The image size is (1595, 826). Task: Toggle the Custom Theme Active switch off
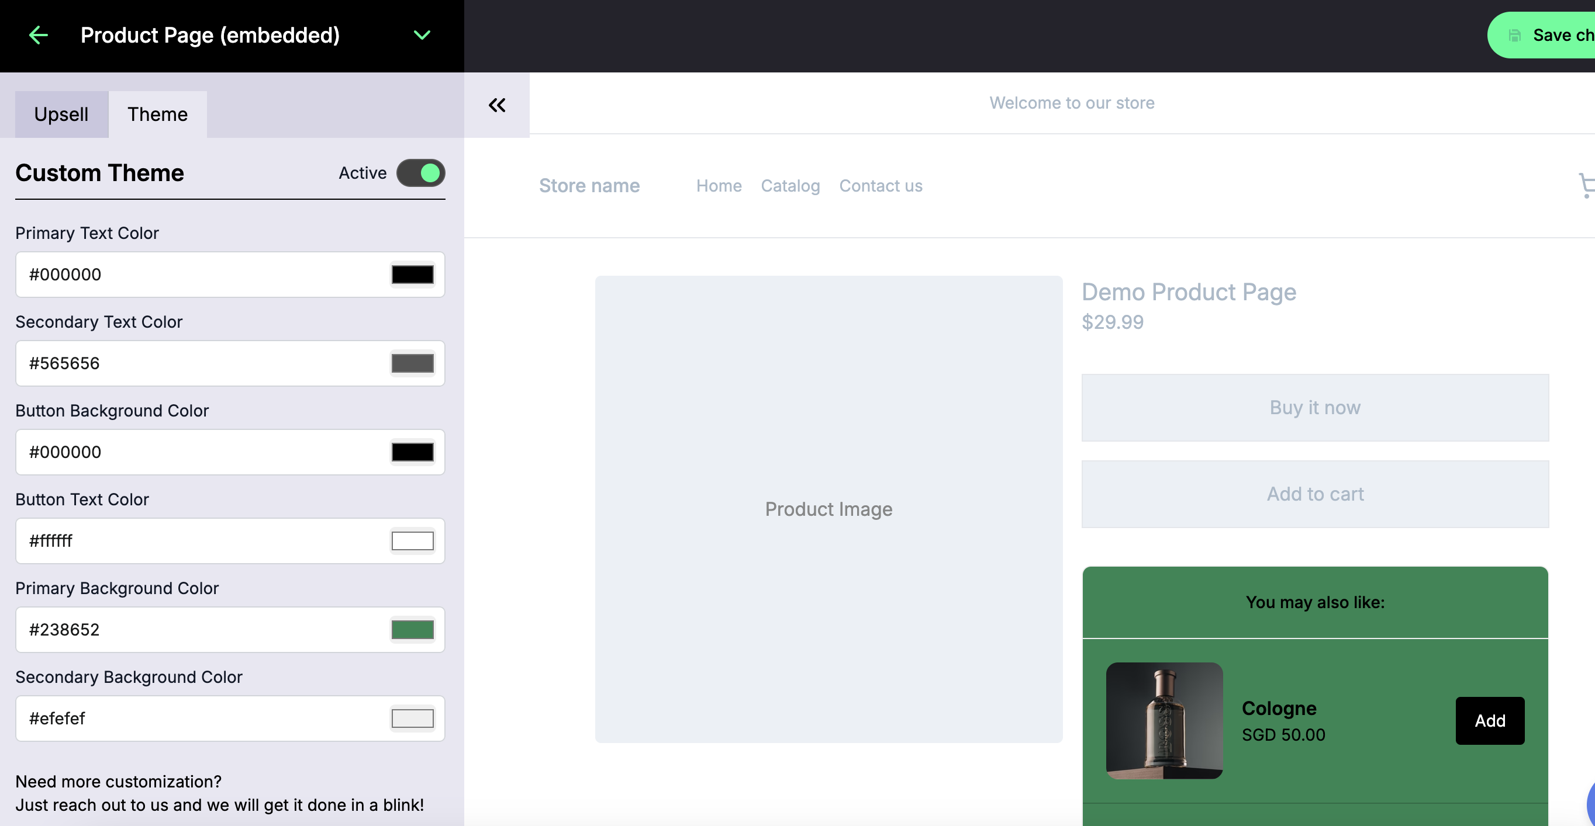[421, 173]
